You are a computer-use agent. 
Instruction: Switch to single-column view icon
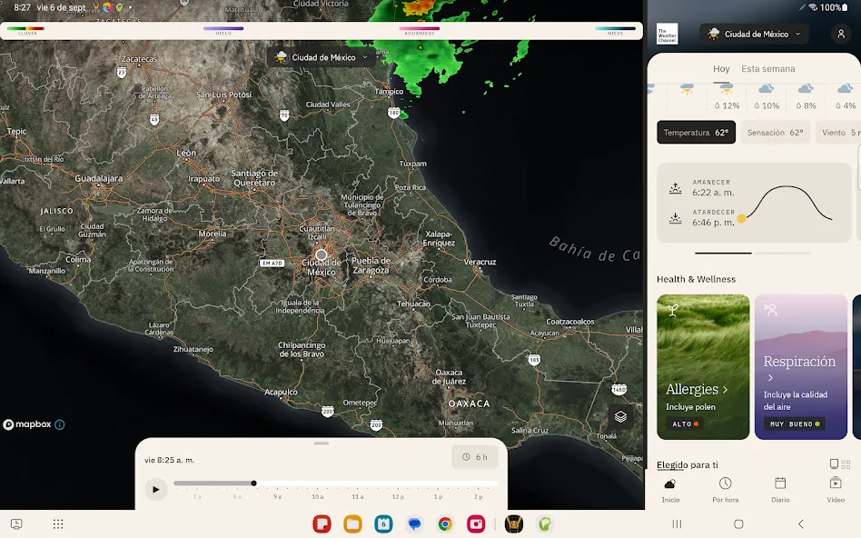(x=834, y=463)
